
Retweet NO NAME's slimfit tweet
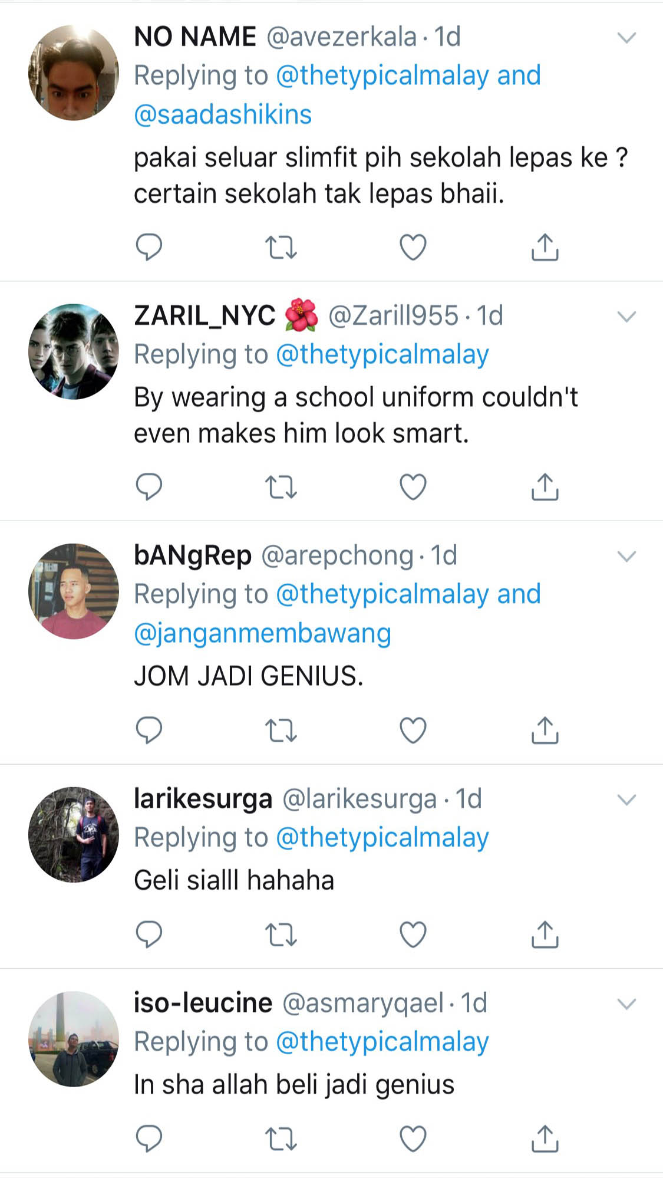pos(281,248)
